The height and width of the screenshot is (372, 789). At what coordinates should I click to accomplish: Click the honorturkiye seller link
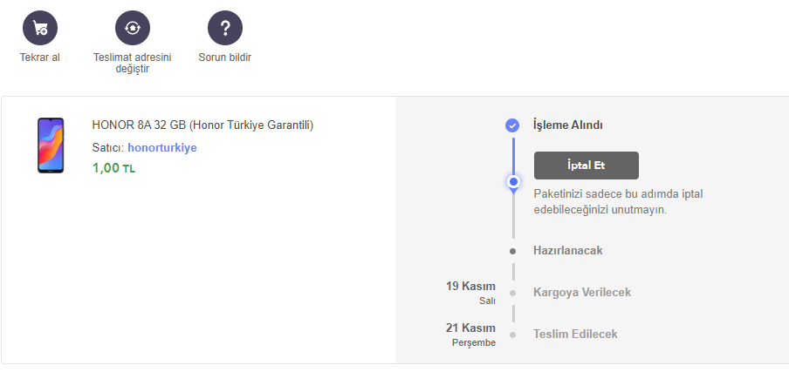(162, 147)
